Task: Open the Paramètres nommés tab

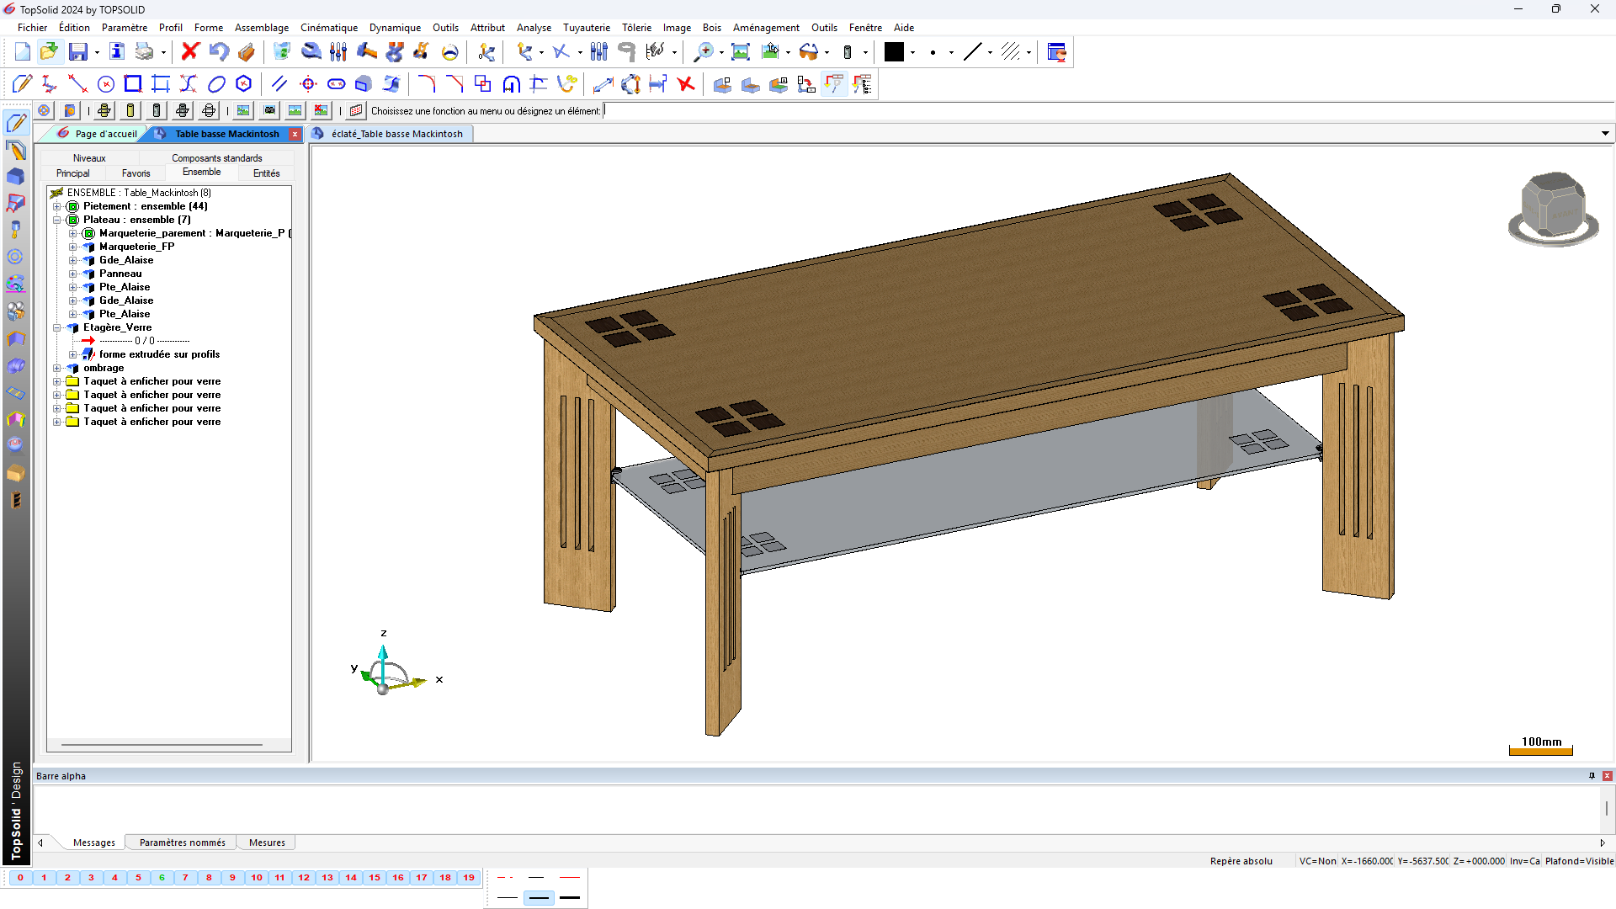Action: [182, 843]
